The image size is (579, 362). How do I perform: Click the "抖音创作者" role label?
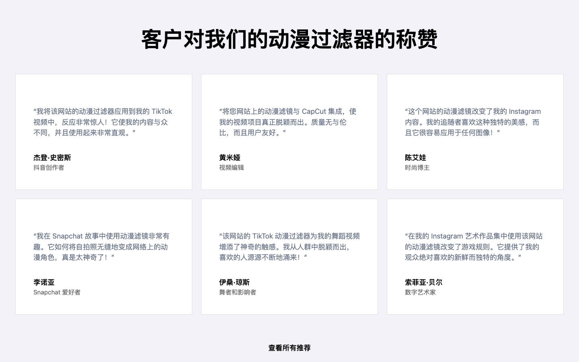point(49,168)
